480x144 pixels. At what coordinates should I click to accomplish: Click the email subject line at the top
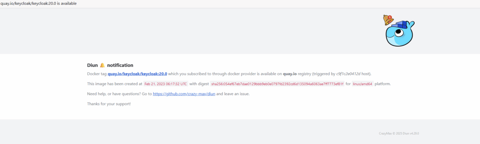tap(39, 3)
